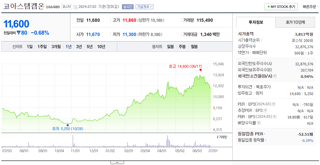
Task: Click the 저가 value 11,300
Action: pos(129,34)
